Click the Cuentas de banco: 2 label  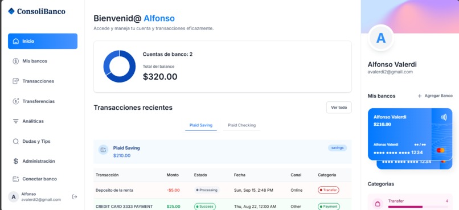tap(168, 54)
